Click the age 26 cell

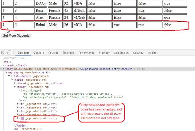(67, 25)
